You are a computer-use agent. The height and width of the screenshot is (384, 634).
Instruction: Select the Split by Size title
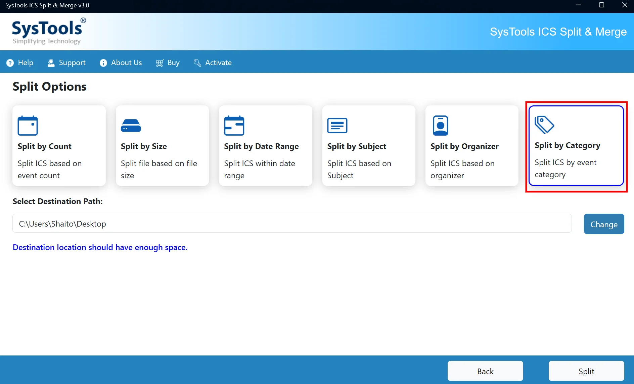click(x=144, y=146)
